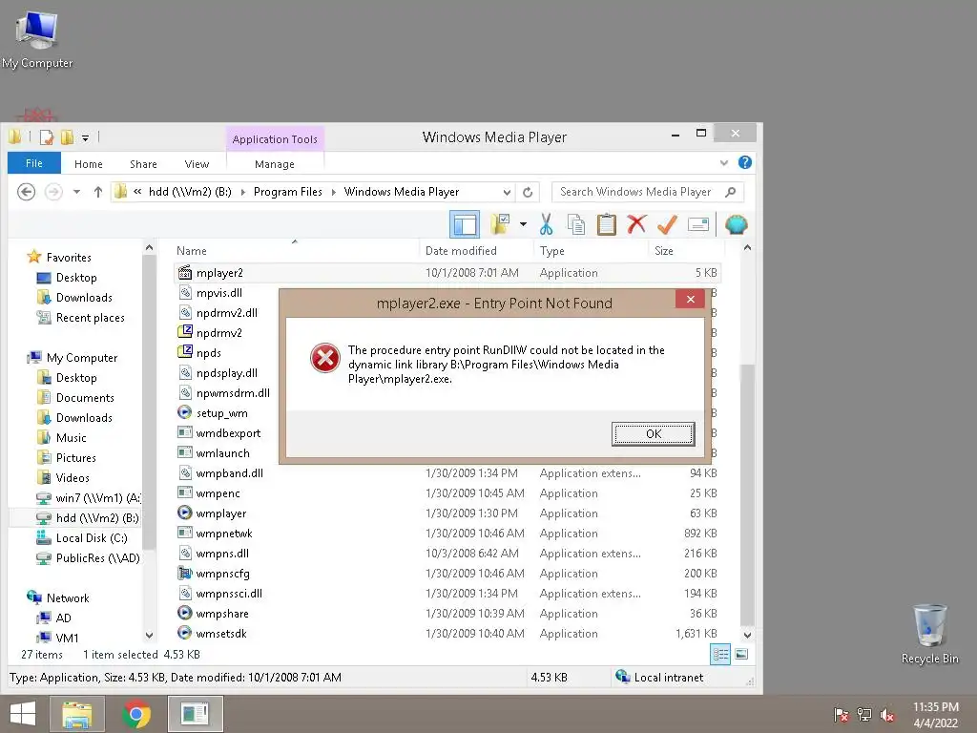Open the Home ribbon tab
The height and width of the screenshot is (733, 977).
89,164
